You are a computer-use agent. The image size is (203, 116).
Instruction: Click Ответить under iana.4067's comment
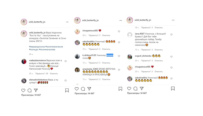[159, 49]
